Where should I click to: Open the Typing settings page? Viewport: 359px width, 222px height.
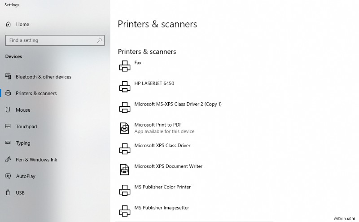tap(23, 143)
